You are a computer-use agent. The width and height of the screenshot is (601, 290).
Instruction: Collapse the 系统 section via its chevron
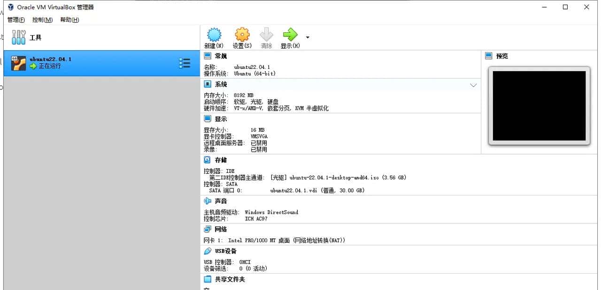pyautogui.click(x=474, y=85)
